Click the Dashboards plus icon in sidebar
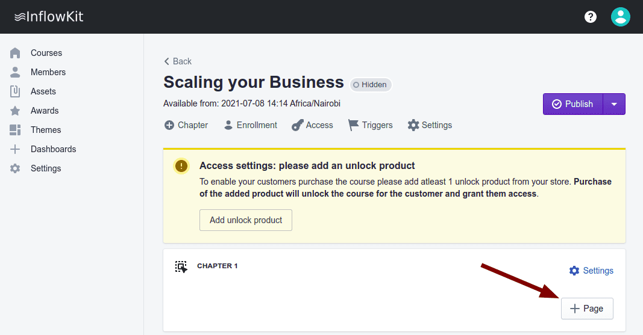 click(x=16, y=149)
